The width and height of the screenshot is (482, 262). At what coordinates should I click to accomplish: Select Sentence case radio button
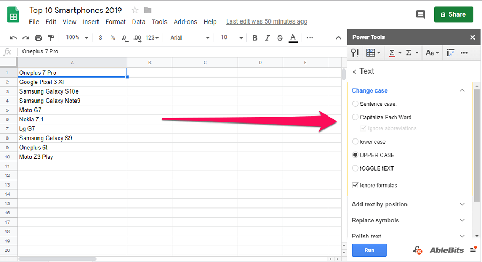click(356, 104)
